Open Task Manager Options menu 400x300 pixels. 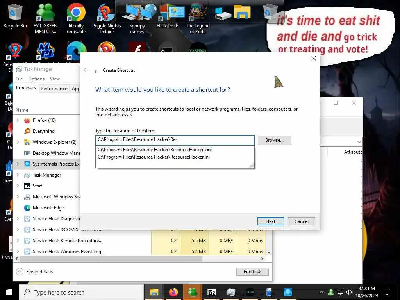click(x=36, y=79)
